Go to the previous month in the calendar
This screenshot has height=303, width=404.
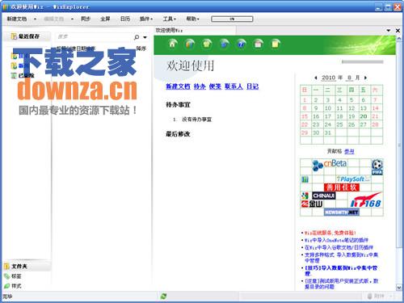(x=316, y=78)
